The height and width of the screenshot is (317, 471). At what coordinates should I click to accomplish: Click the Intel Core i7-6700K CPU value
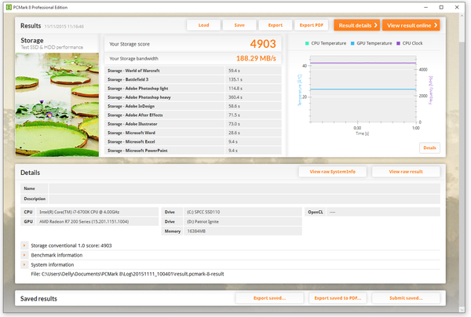click(79, 212)
